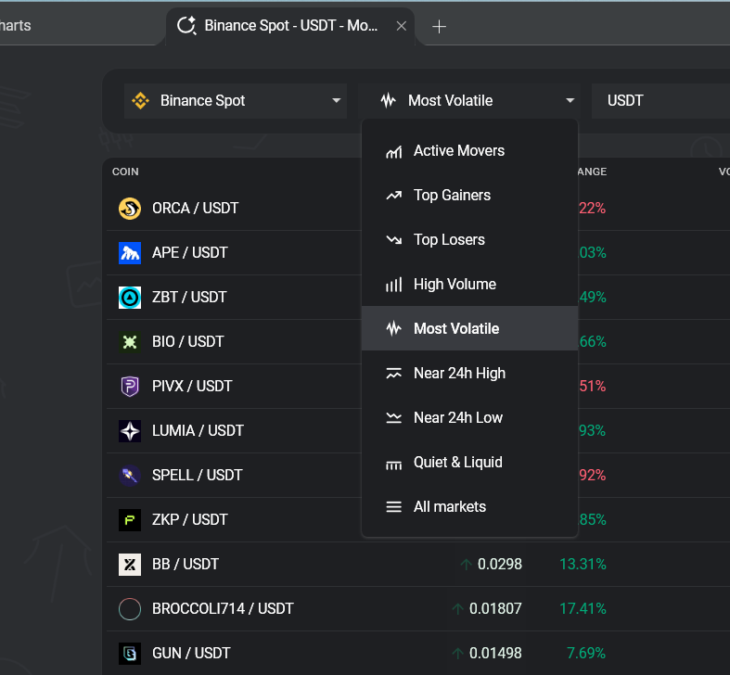Choose Top Gainers filter option
The height and width of the screenshot is (675, 730).
pyautogui.click(x=452, y=196)
